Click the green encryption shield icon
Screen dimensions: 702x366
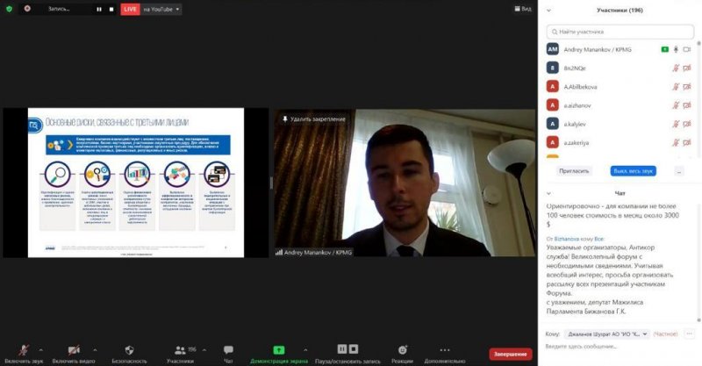[x=8, y=9]
